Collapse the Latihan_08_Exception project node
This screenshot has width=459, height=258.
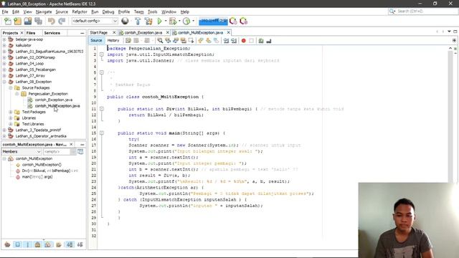(4, 82)
